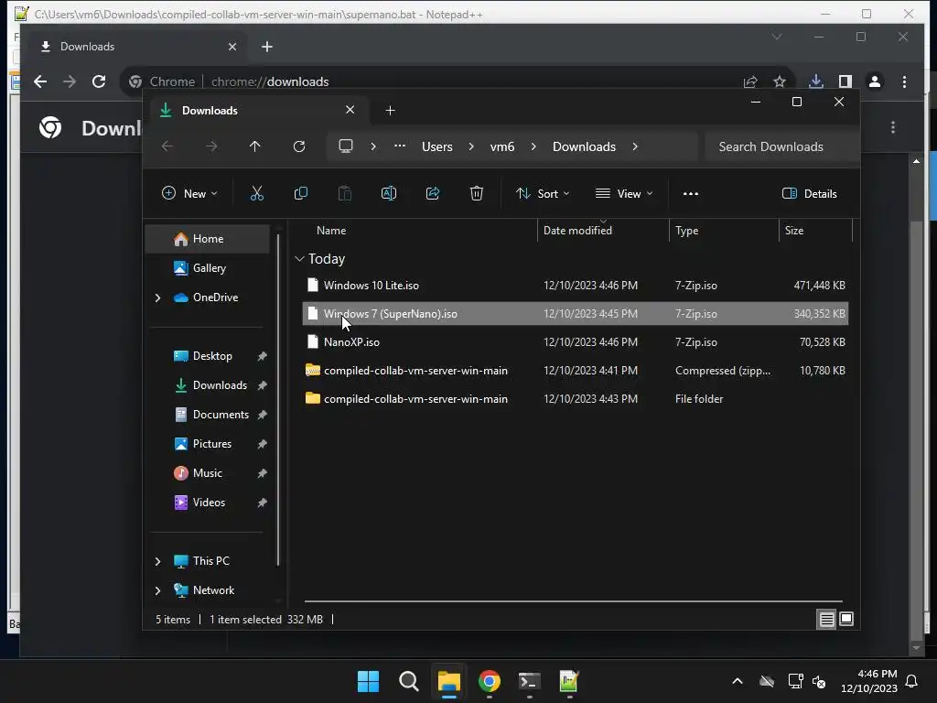Select Home in the navigation pane
Viewport: 937px width, 703px height.
(208, 239)
